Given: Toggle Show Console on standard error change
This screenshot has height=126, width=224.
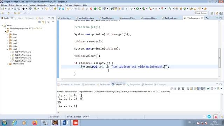Looking at the screenshot, I should point(203,89).
